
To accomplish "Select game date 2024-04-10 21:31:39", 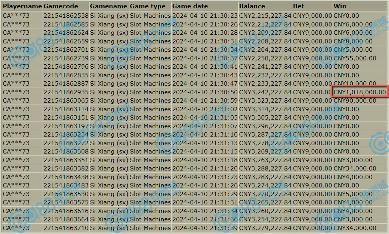I will [205, 228].
